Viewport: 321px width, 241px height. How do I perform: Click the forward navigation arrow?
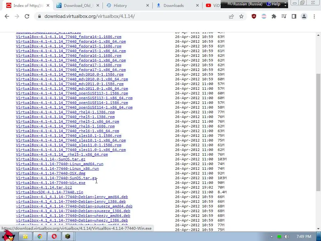pos(17,16)
